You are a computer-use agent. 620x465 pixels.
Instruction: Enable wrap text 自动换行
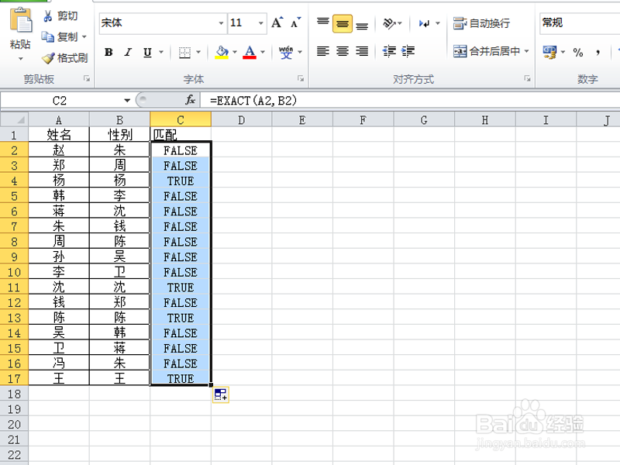[481, 23]
